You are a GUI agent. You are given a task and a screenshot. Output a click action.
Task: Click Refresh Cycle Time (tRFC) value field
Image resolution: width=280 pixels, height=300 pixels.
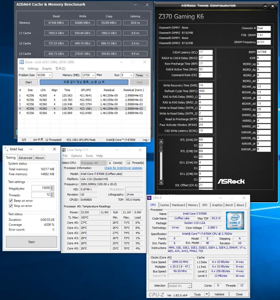tap(205, 91)
